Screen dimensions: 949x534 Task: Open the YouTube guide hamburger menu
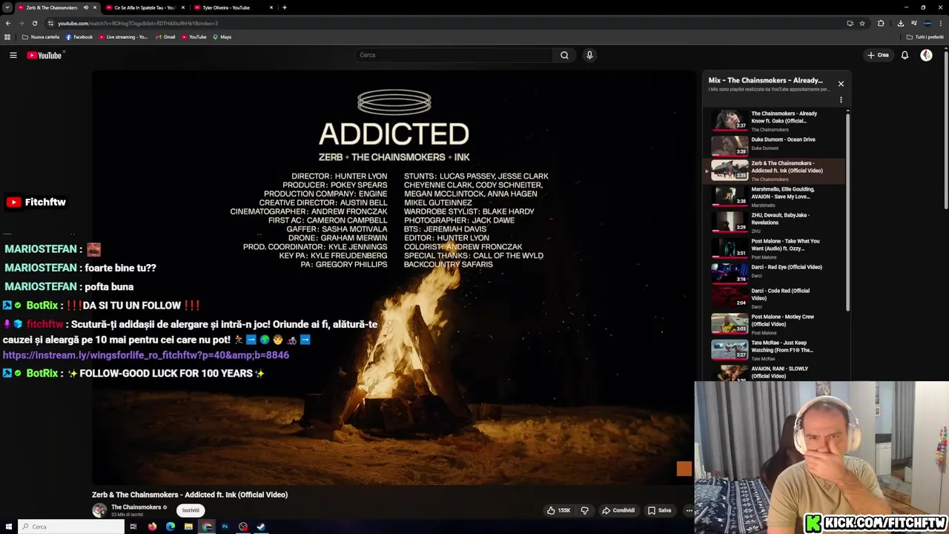pos(13,55)
